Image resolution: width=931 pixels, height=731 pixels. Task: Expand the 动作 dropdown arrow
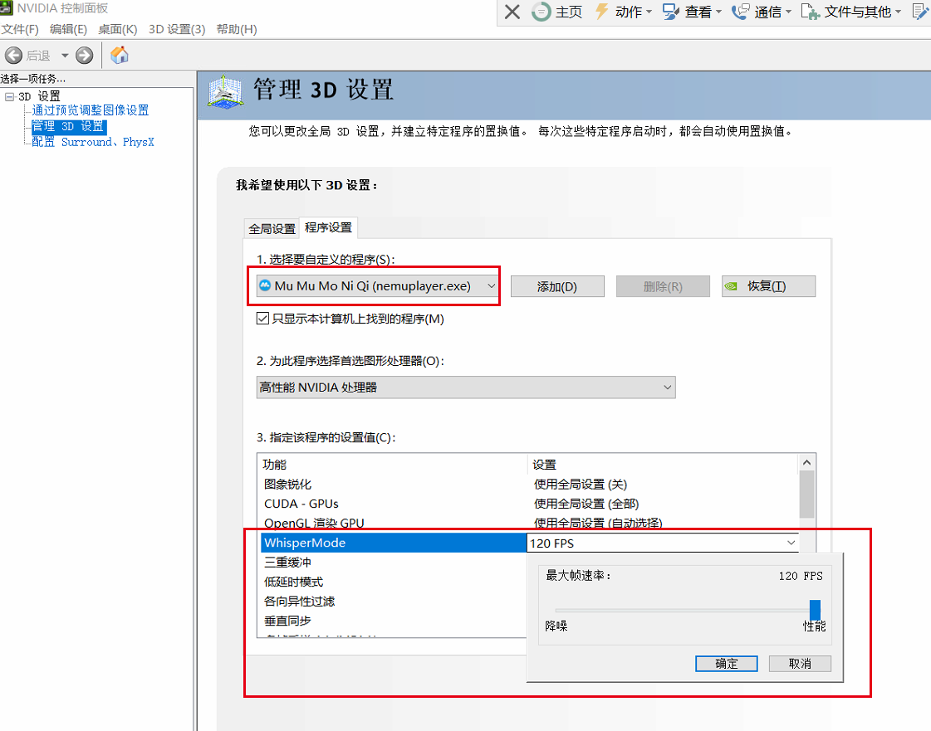pos(649,12)
